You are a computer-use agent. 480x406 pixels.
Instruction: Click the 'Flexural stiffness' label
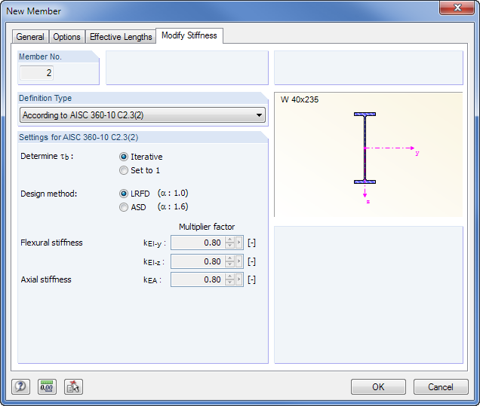51,243
